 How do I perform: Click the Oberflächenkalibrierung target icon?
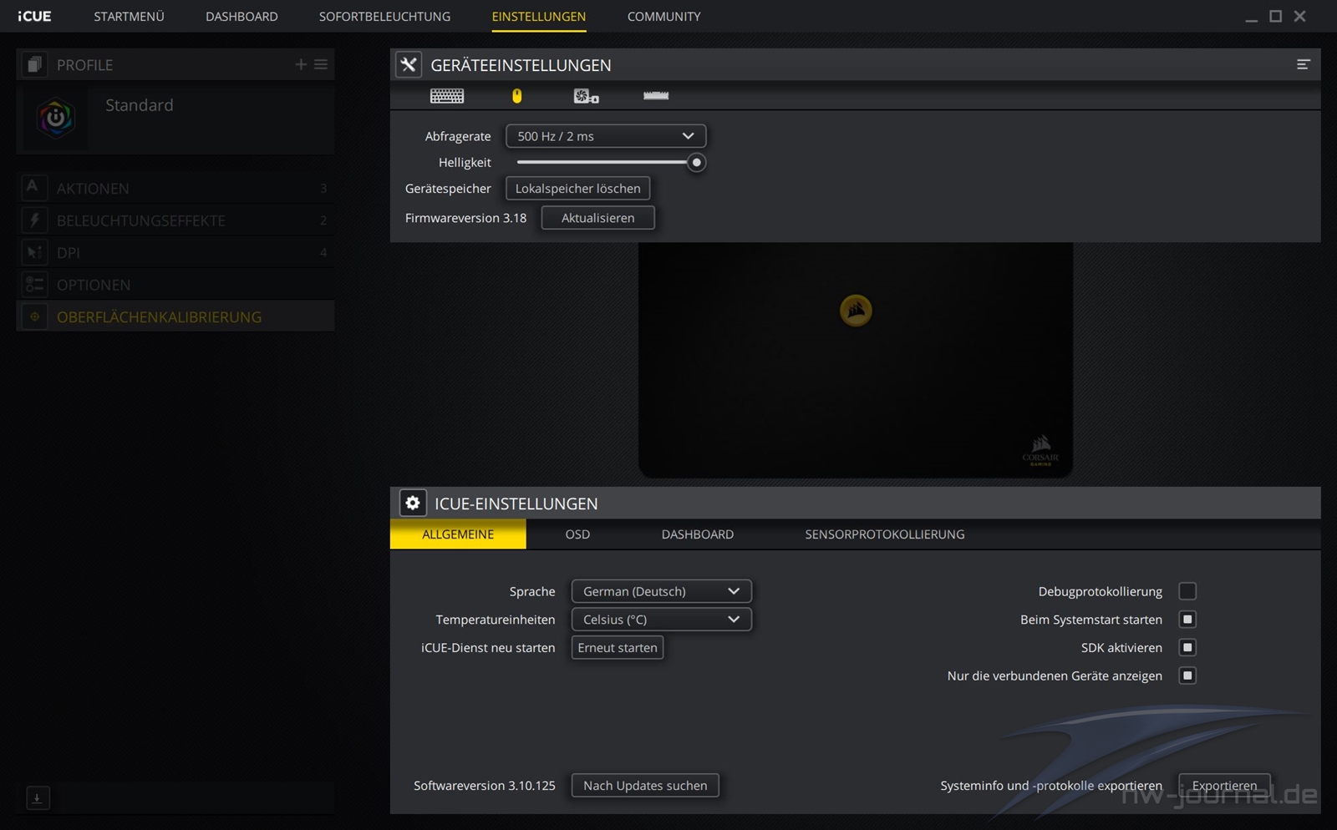(x=34, y=316)
